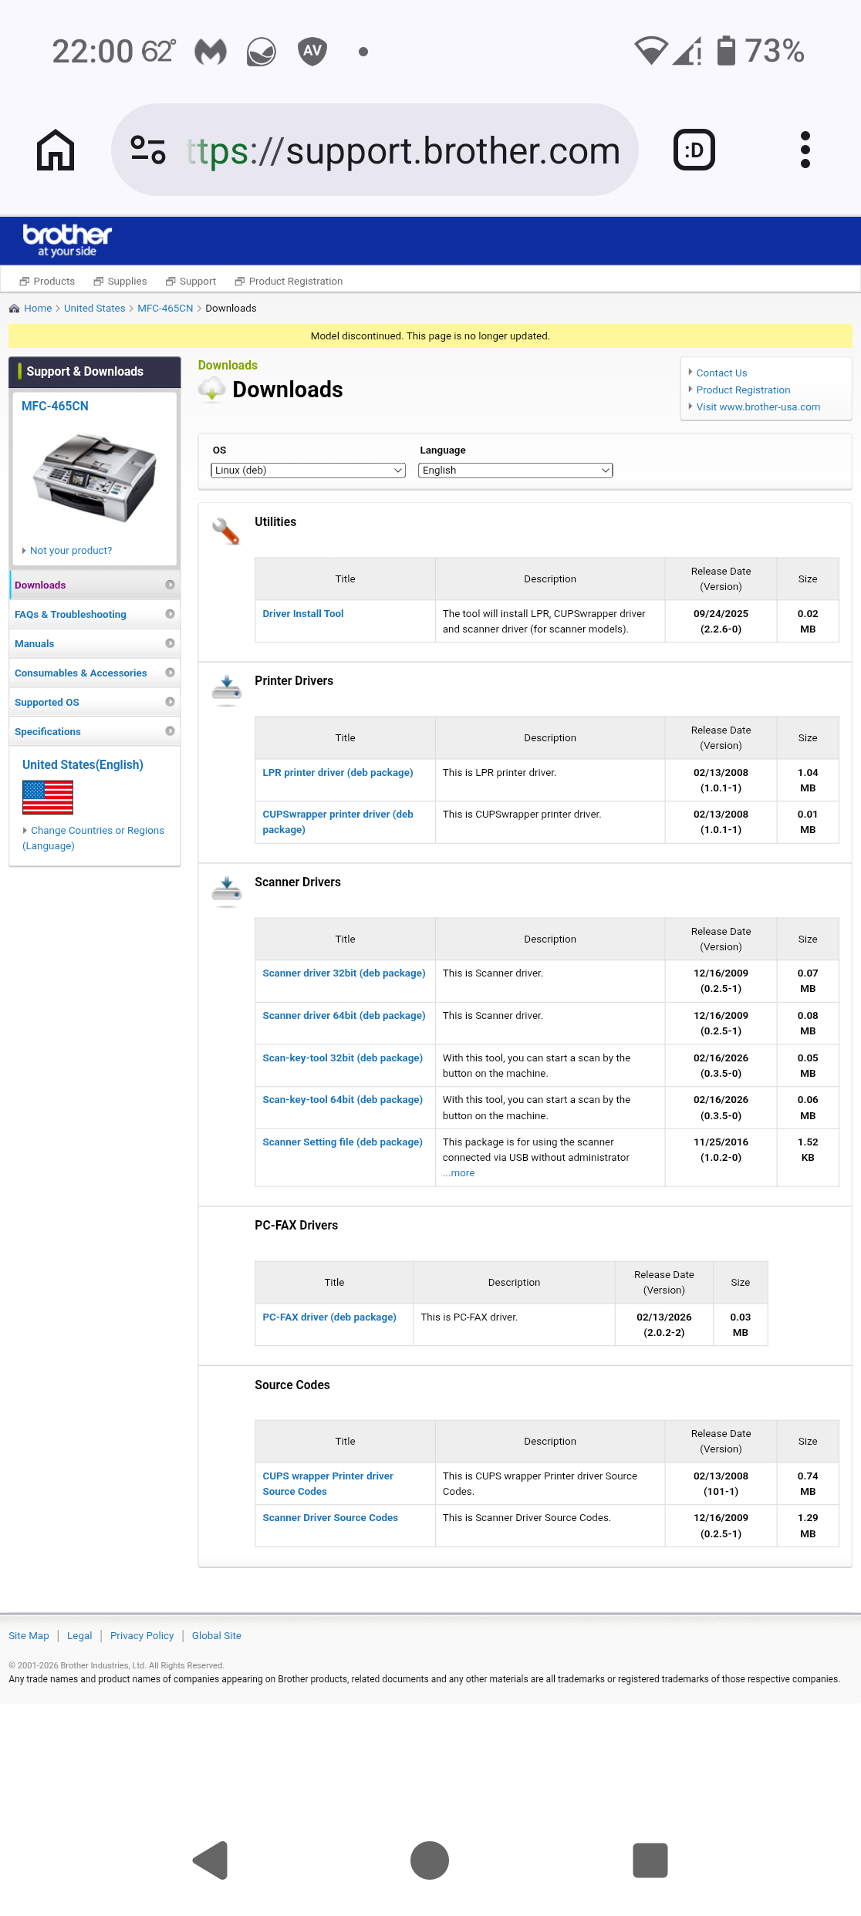Screen dimensions: 861x1916
Task: Click arrow icon on Supported OS row
Action: pyautogui.click(x=170, y=702)
